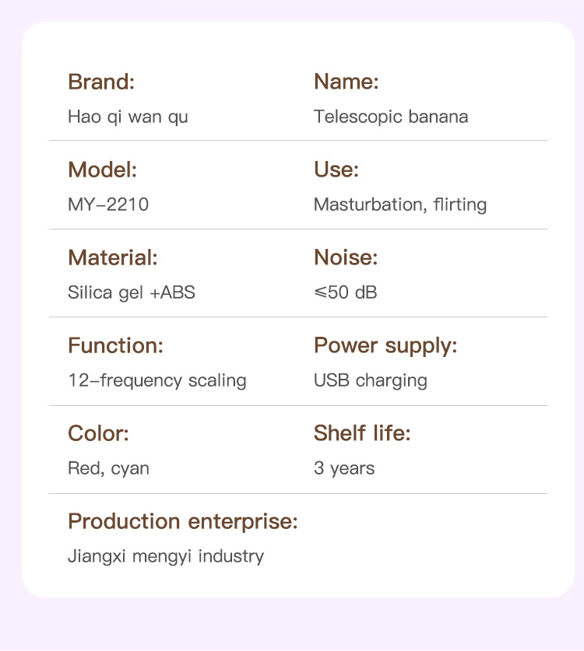The image size is (584, 651).
Task: Click the Power supply heading
Action: coord(385,345)
